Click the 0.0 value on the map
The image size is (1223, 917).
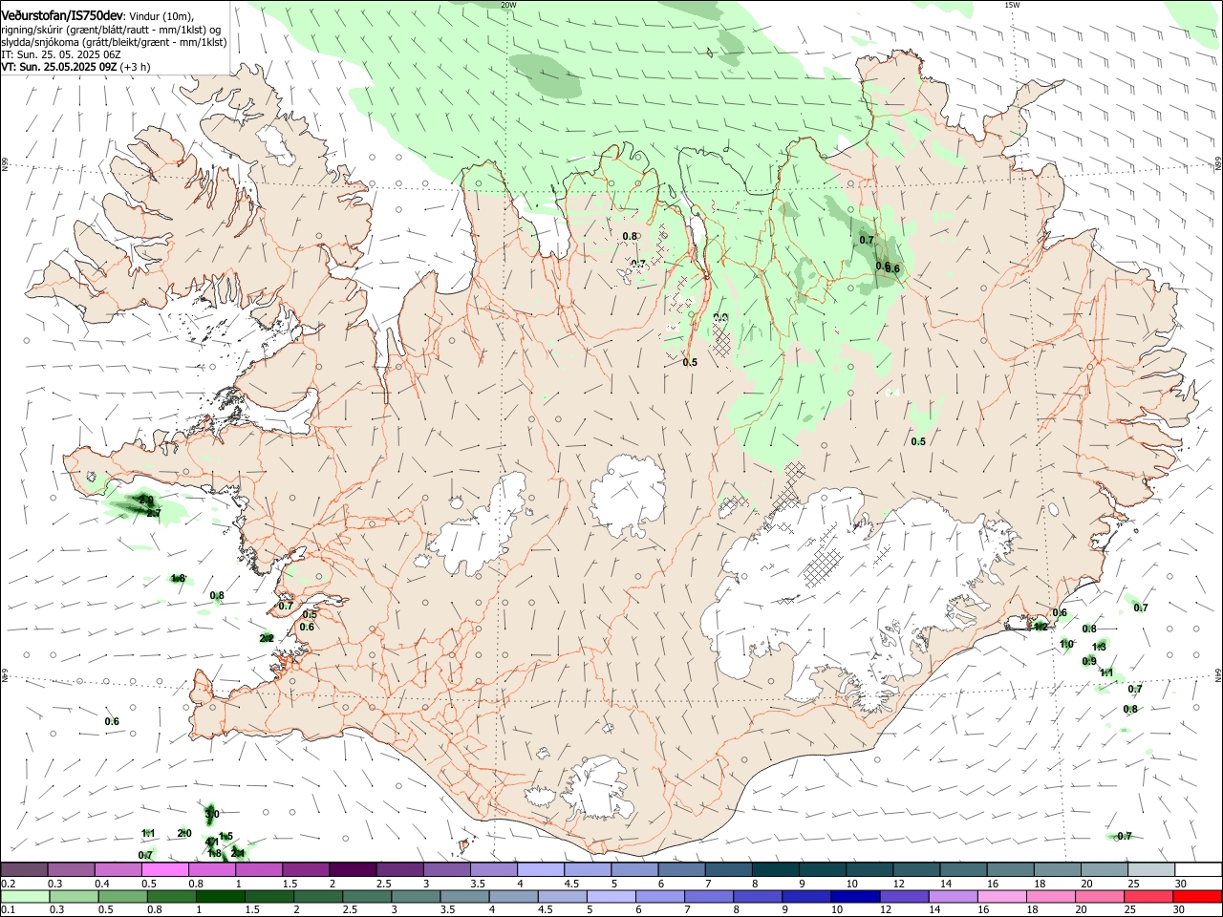pyautogui.click(x=720, y=318)
